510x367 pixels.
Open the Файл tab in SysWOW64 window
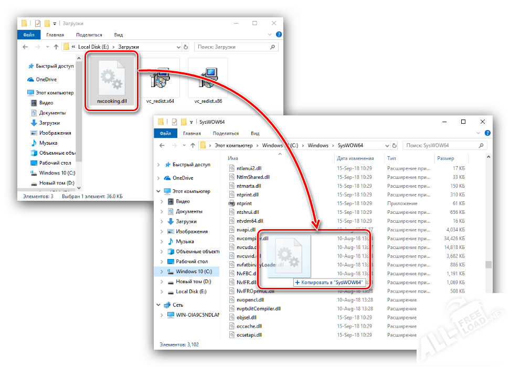click(165, 133)
